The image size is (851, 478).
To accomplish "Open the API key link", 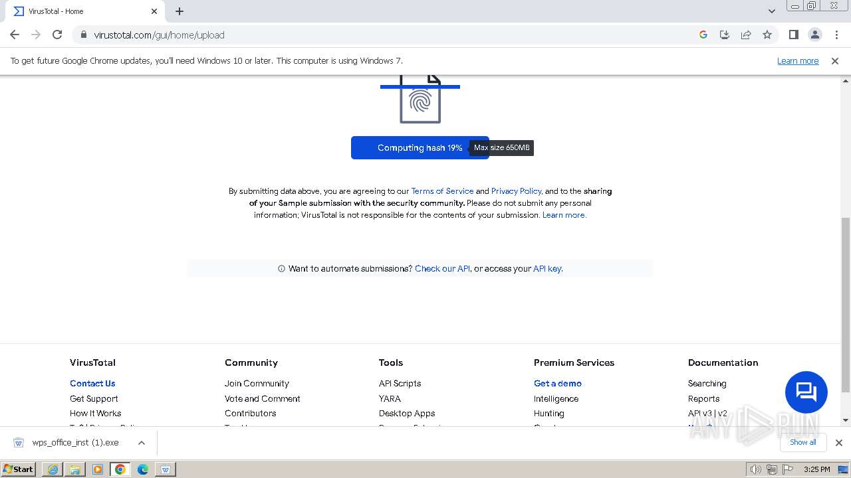I will (547, 269).
